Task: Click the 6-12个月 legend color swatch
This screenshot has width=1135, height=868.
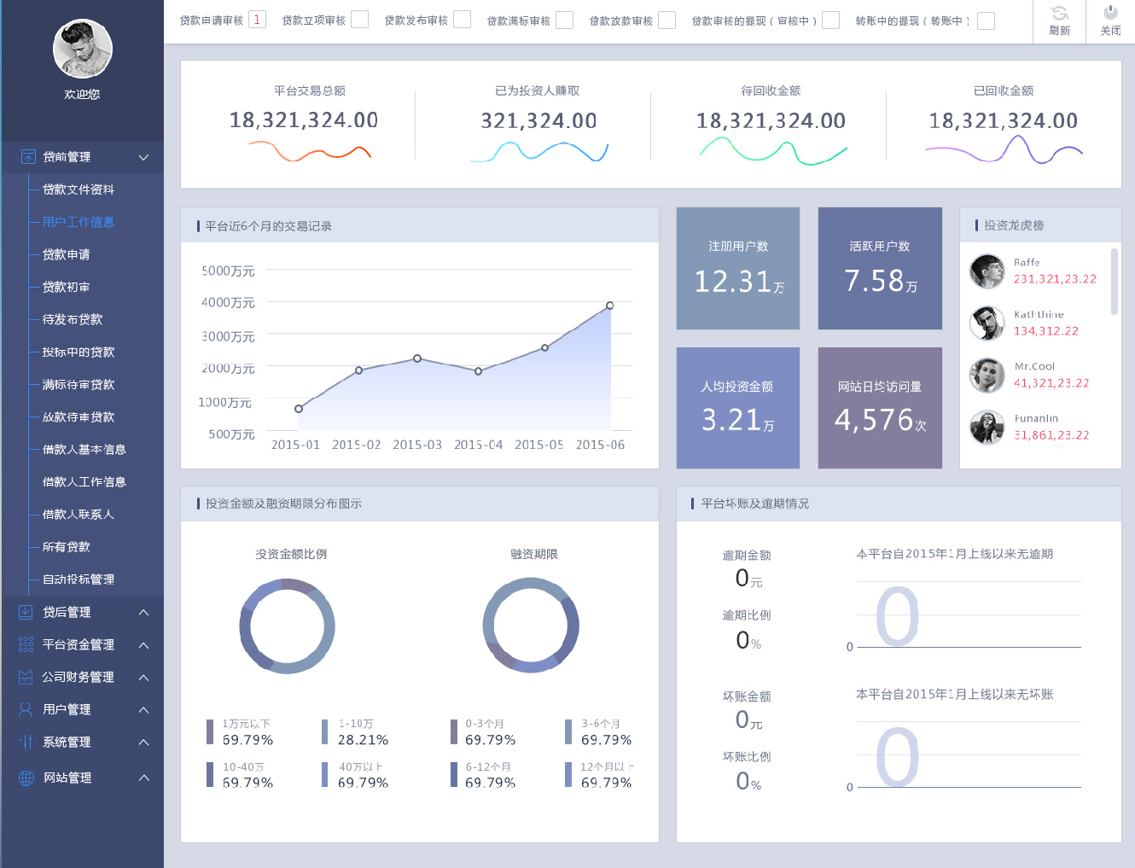Action: (454, 774)
